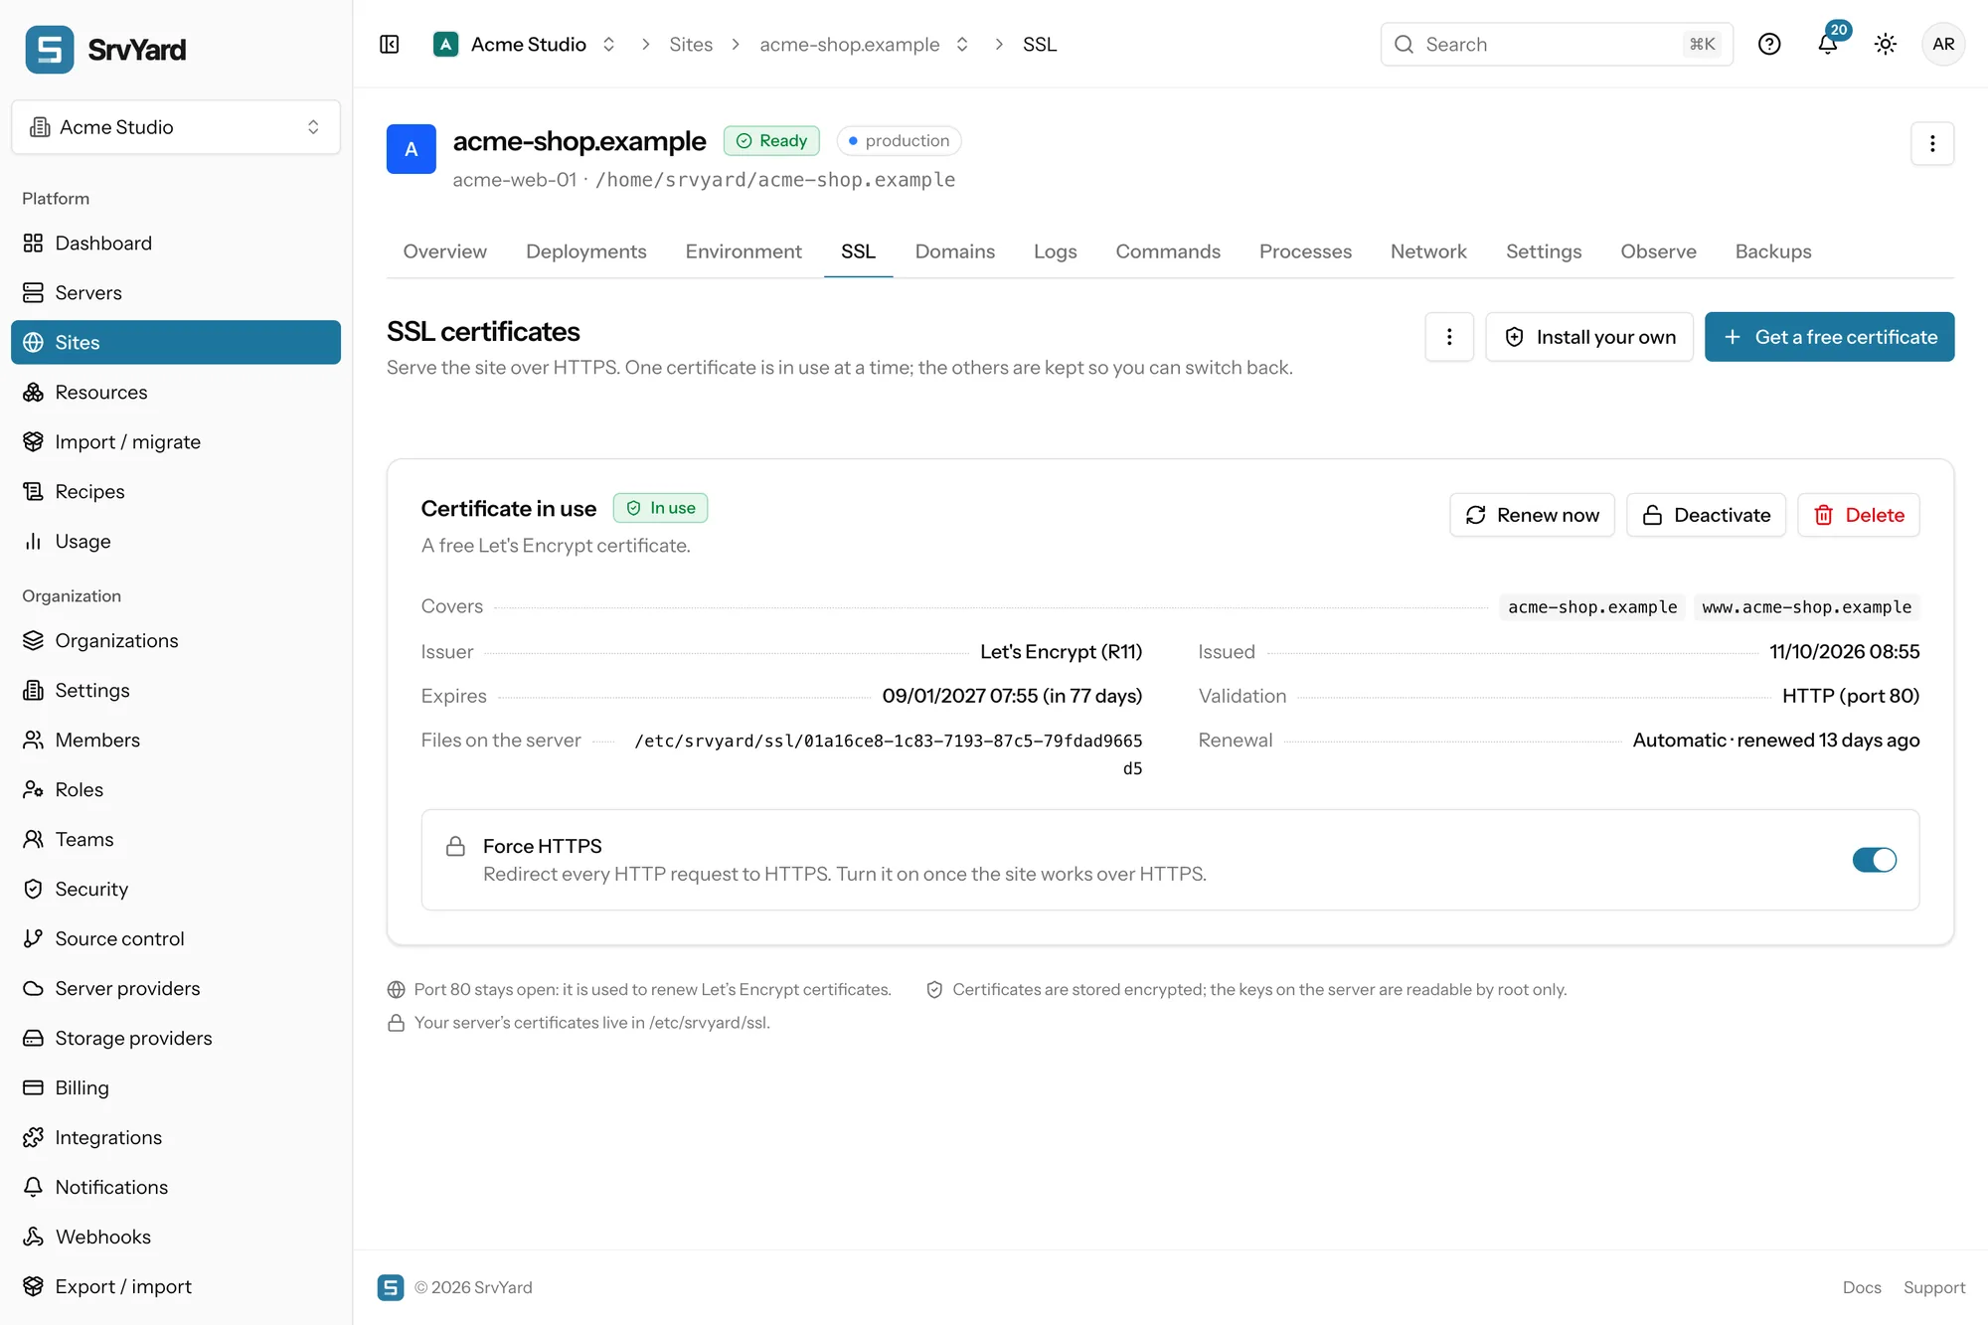The image size is (1988, 1325).
Task: Open Storage providers in the sidebar
Action: point(176,1039)
